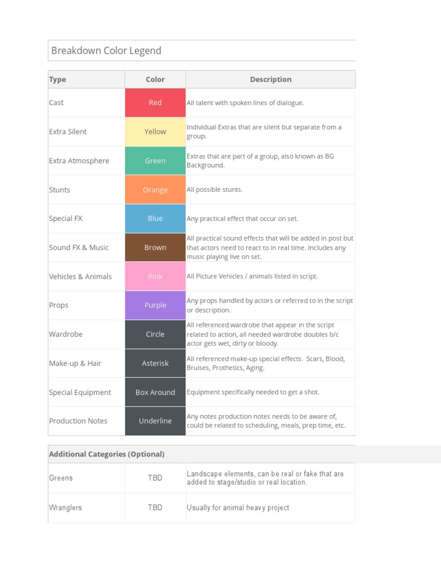Select the Blue Special FX swatch

[155, 218]
